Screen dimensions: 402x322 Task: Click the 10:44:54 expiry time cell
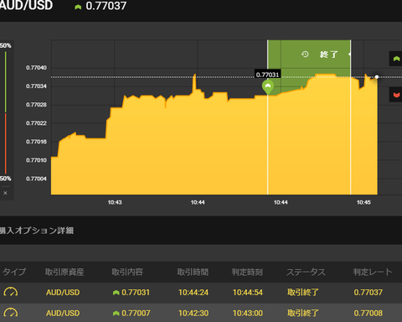coord(248,293)
